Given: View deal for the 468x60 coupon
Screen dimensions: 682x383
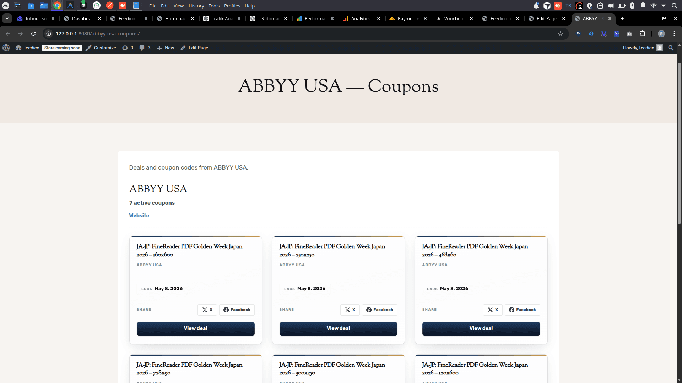Looking at the screenshot, I should tap(481, 329).
